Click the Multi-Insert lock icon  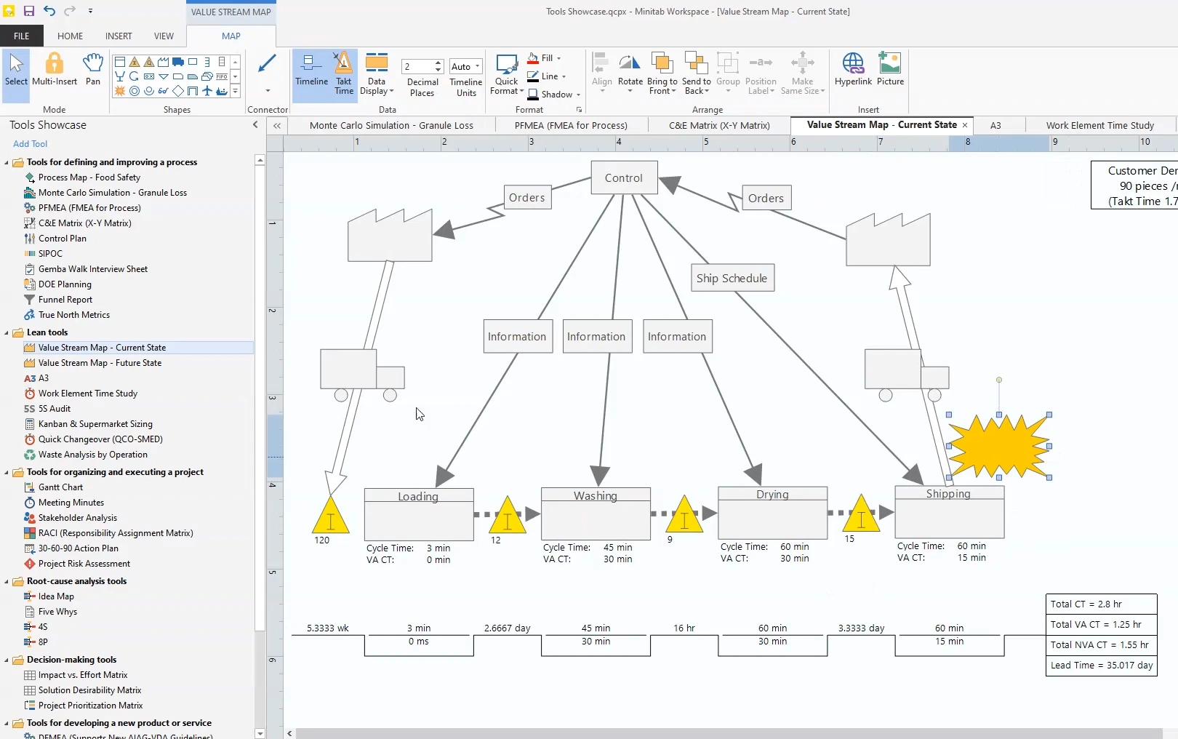(x=55, y=63)
